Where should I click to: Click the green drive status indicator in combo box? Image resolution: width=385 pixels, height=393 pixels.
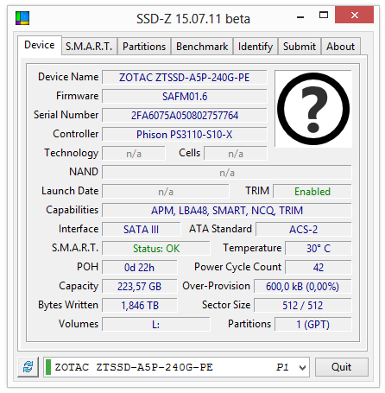(48, 367)
